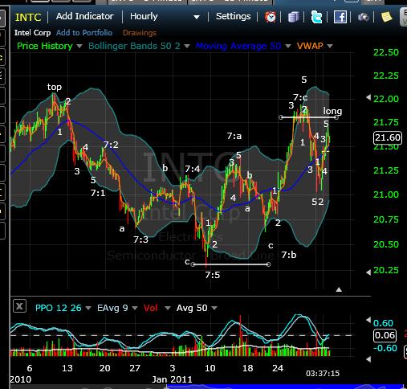Click the 7:3 wave label
The image size is (411, 389).
click(x=140, y=240)
